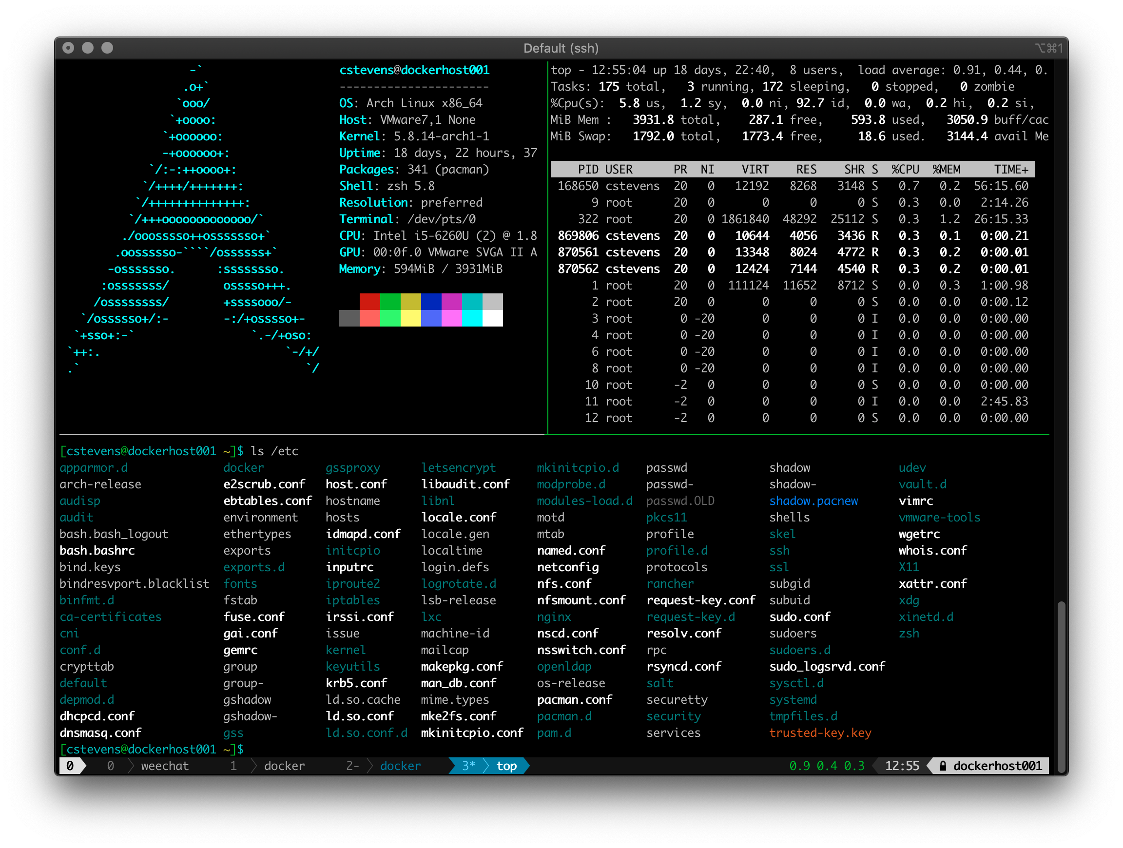Click the nginx directory entry
The width and height of the screenshot is (1123, 848).
554,617
